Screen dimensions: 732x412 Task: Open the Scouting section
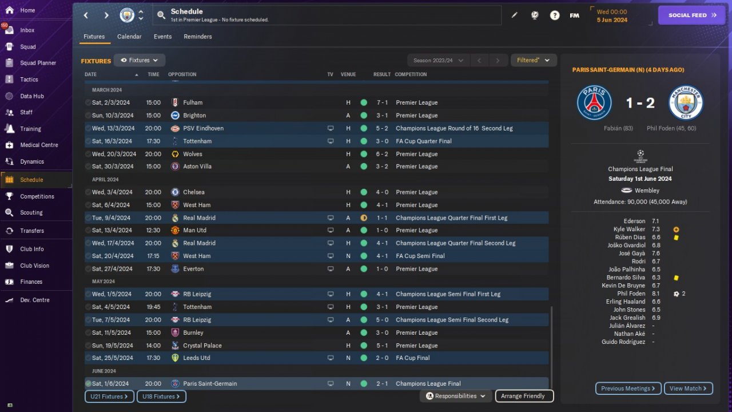(x=31, y=212)
